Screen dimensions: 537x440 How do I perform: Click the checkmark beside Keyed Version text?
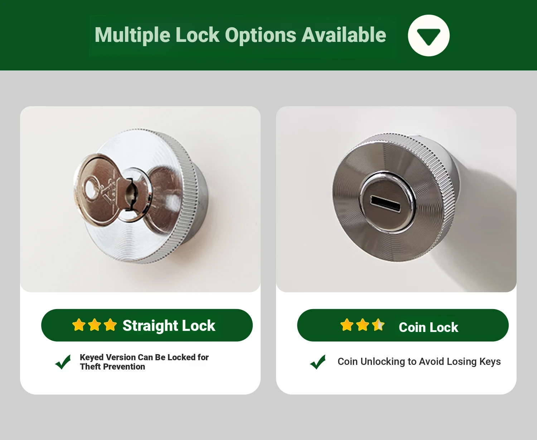click(x=63, y=362)
